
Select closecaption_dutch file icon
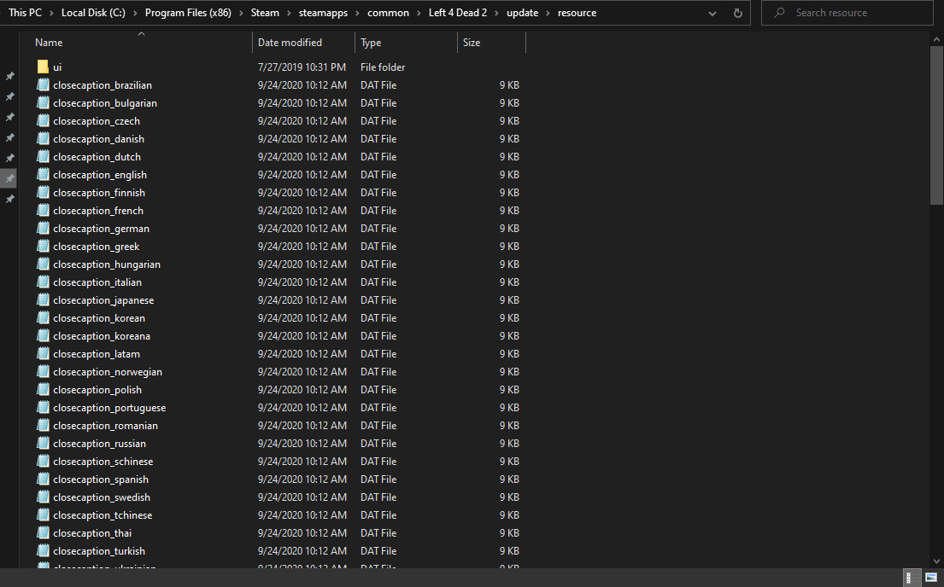coord(43,156)
